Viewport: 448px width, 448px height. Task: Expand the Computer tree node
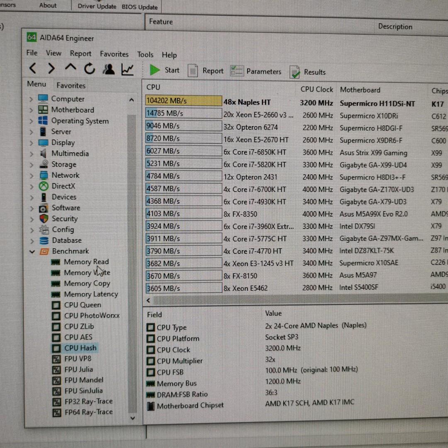pos(31,99)
